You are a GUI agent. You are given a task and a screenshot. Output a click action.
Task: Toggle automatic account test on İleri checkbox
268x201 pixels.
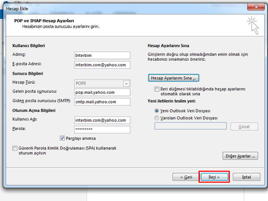tap(157, 89)
